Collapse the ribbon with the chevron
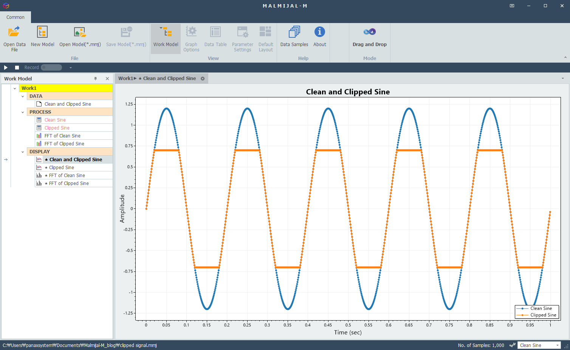Viewport: 570px width, 350px height. [565, 57]
